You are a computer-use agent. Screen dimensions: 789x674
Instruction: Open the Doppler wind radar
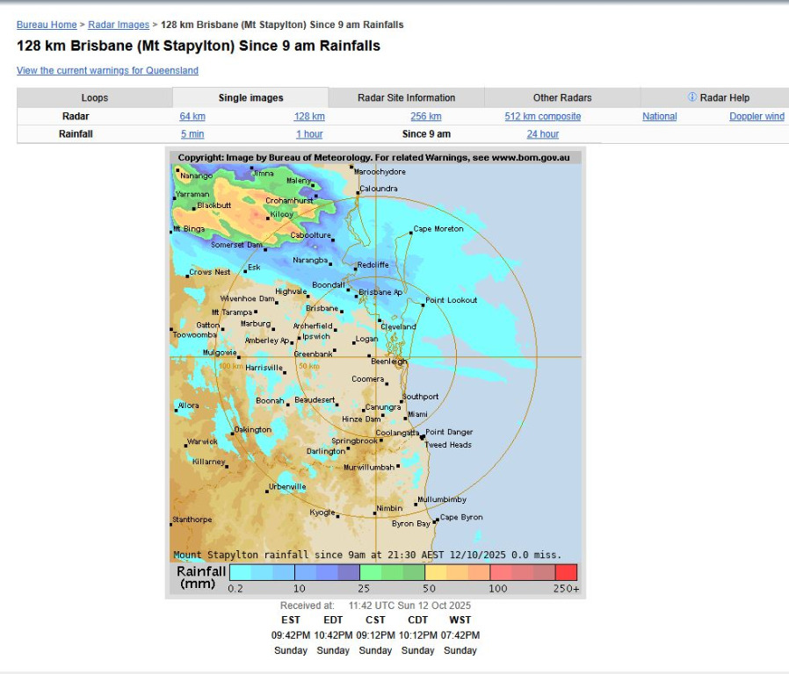[756, 117]
